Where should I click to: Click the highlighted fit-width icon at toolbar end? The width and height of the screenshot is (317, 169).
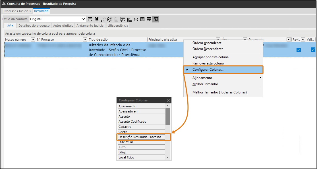(x=156, y=19)
